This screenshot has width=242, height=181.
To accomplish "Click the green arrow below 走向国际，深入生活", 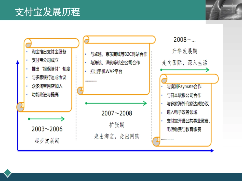I will click(185, 70).
